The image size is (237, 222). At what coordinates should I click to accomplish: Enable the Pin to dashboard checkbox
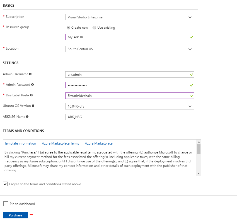point(6,204)
